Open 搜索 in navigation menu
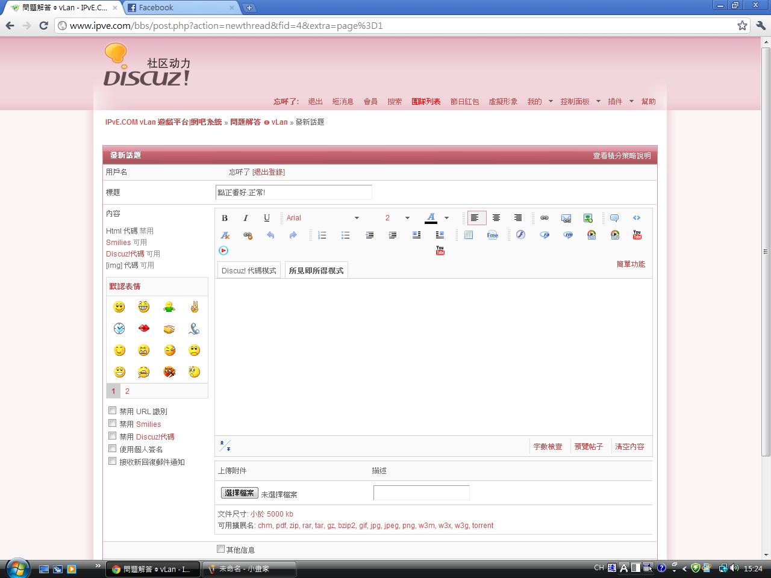Image resolution: width=771 pixels, height=578 pixels. point(395,101)
